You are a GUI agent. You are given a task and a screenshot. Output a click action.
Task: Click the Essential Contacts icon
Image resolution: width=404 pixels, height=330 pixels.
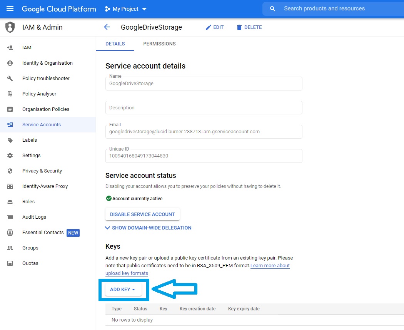click(10, 233)
